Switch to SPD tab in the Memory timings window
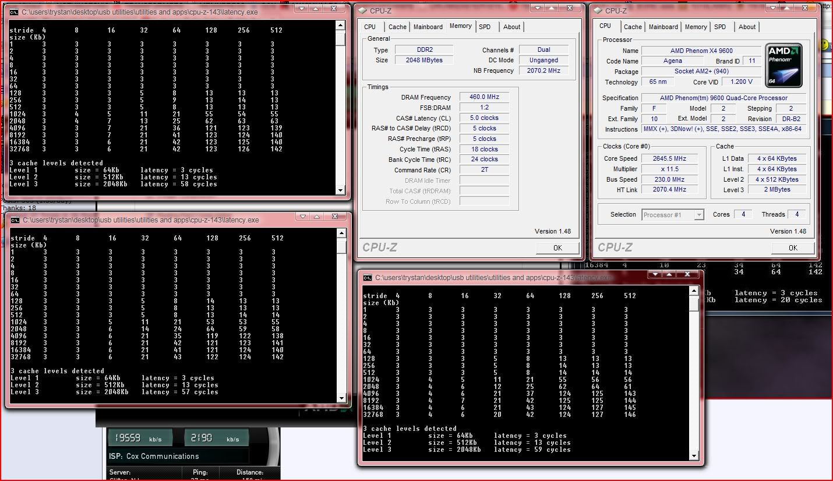The width and height of the screenshot is (833, 481). coord(485,27)
